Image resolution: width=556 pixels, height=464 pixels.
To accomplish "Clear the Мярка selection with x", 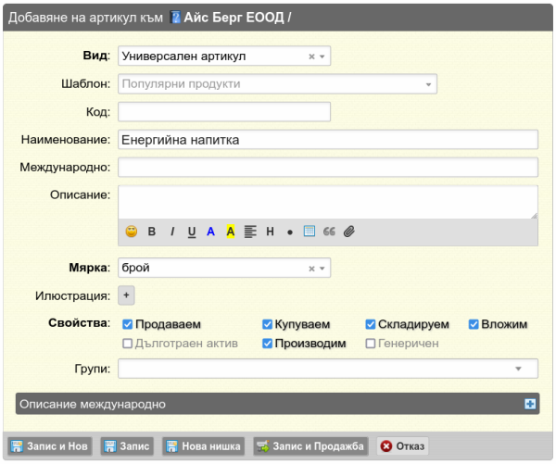I will (311, 269).
